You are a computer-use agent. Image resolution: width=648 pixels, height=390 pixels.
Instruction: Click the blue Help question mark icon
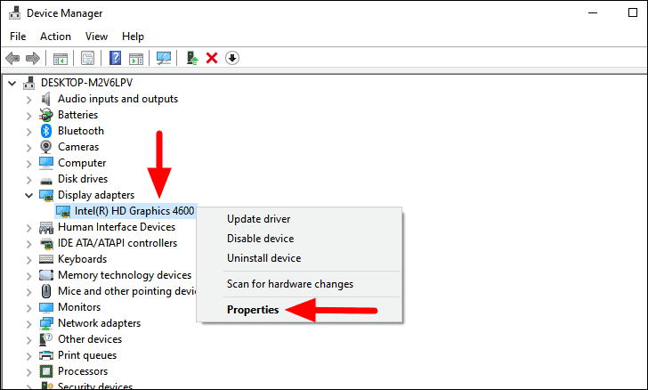[x=115, y=58]
